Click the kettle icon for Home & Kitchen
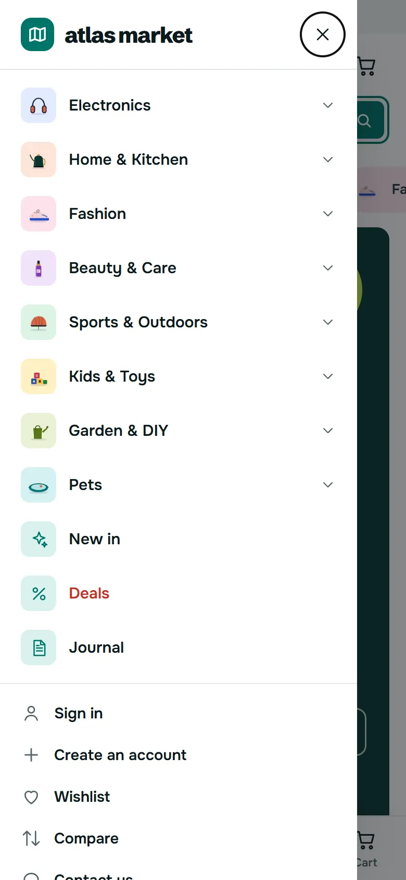The width and height of the screenshot is (406, 880). pyautogui.click(x=39, y=160)
